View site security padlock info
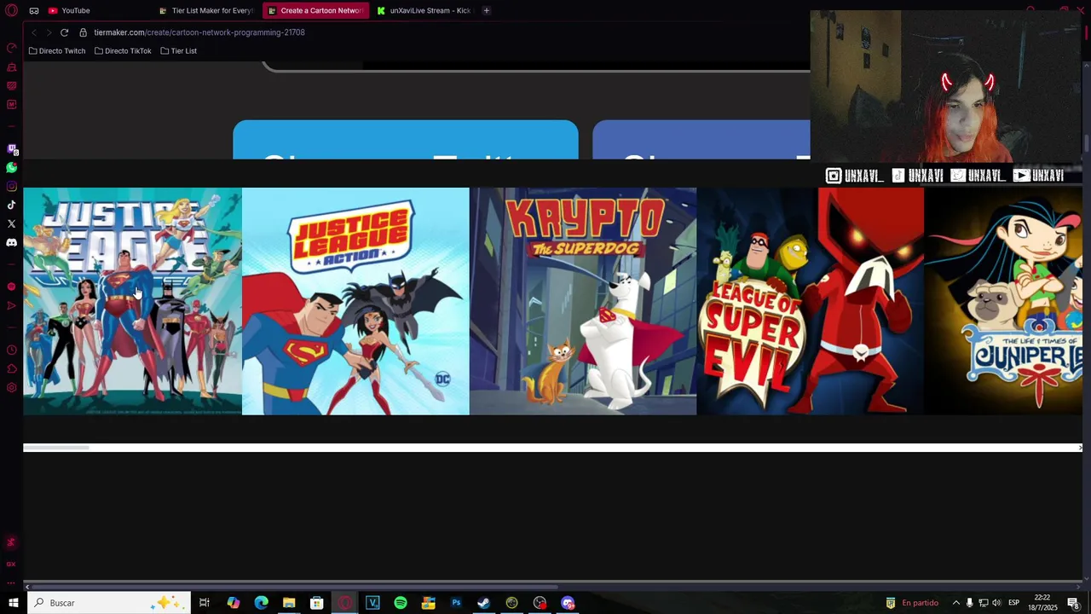 83,32
